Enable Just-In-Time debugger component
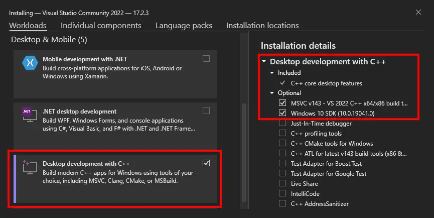Viewport: 434px width, 218px height. pos(282,123)
